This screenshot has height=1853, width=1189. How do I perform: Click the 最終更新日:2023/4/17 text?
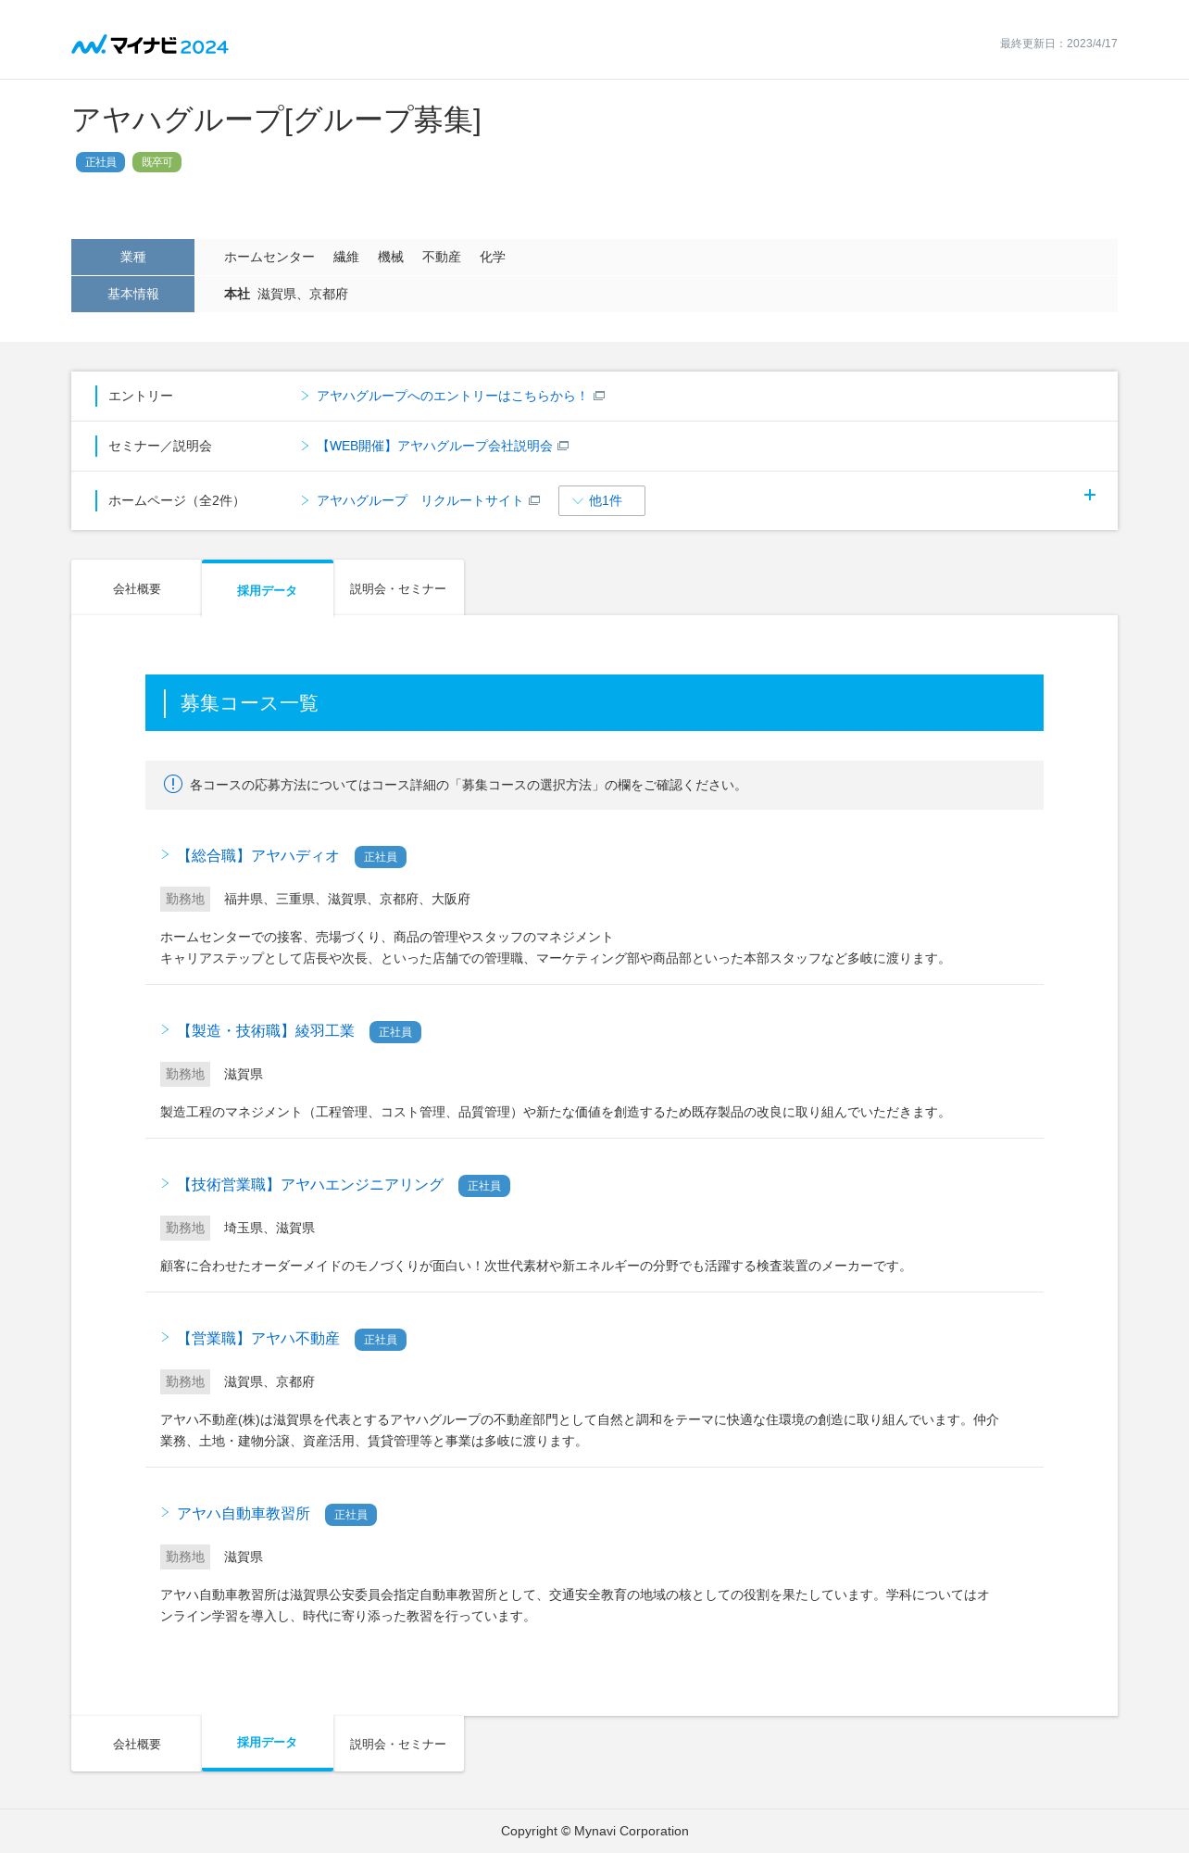pyautogui.click(x=1058, y=44)
